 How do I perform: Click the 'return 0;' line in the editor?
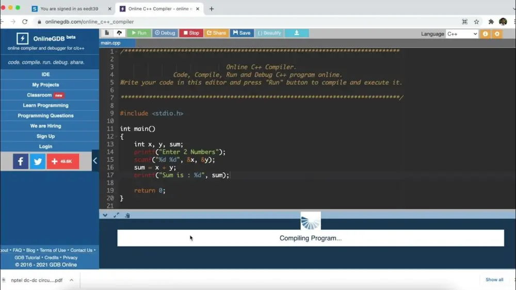click(150, 190)
